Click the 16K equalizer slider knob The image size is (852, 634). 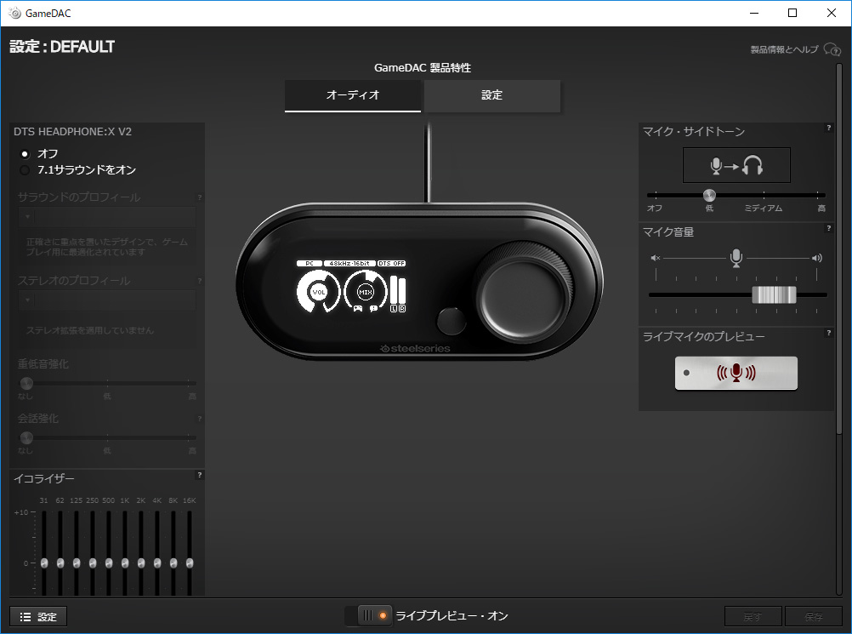coord(190,563)
